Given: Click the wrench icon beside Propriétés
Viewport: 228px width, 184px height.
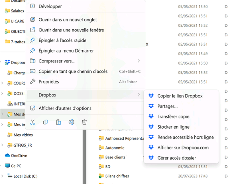Looking at the screenshot, I should coord(33,82).
